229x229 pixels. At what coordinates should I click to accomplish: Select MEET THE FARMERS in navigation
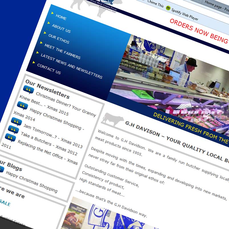(x=62, y=51)
